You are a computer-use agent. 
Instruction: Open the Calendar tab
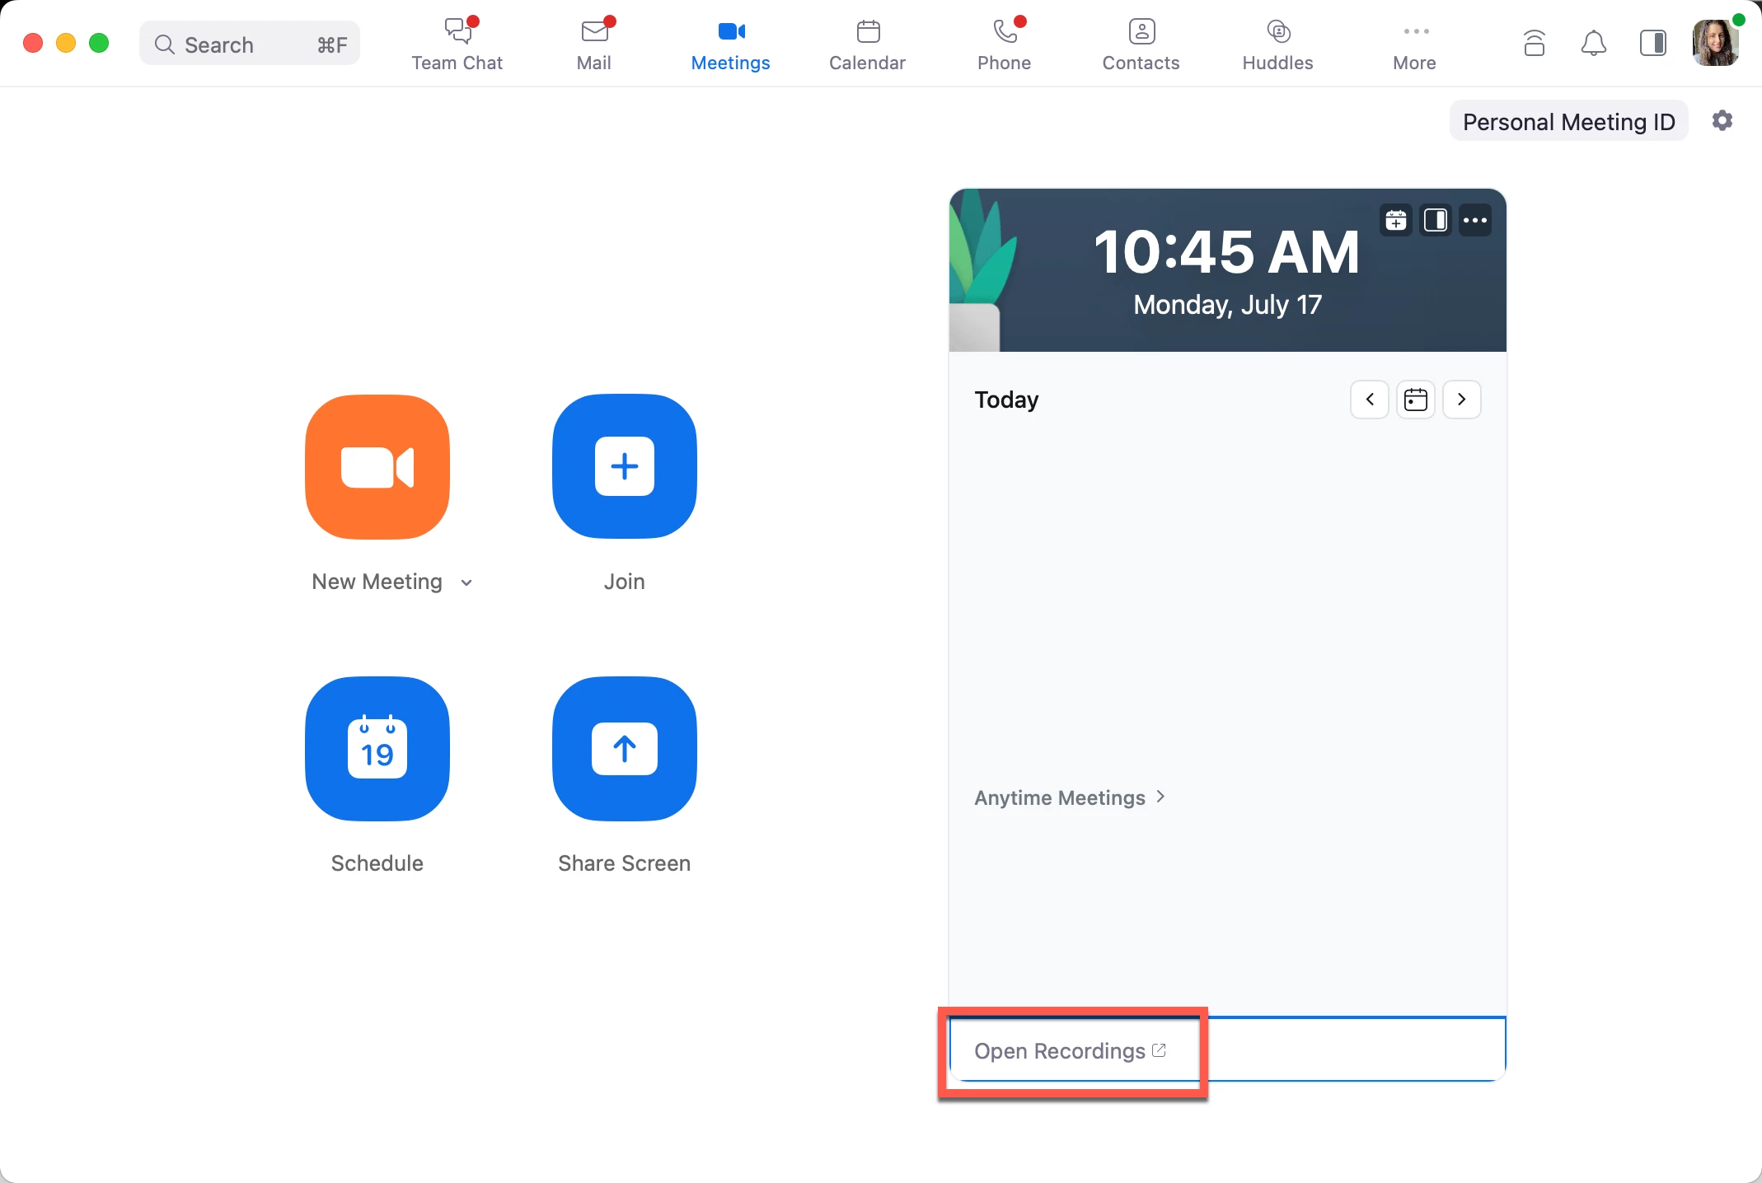point(867,44)
